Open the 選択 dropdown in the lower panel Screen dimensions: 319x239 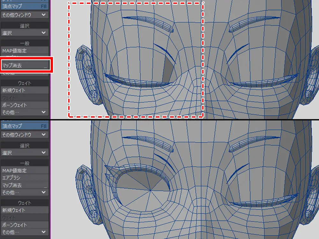(x=25, y=153)
